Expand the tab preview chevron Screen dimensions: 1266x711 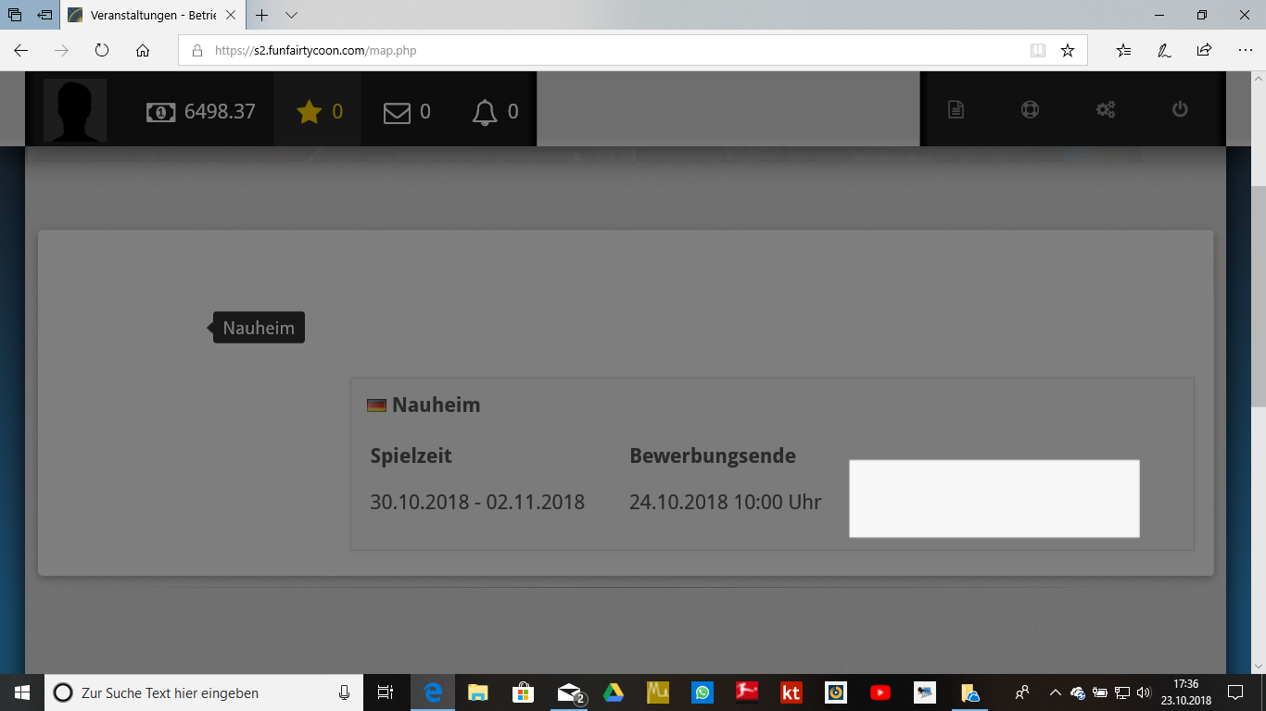(291, 16)
